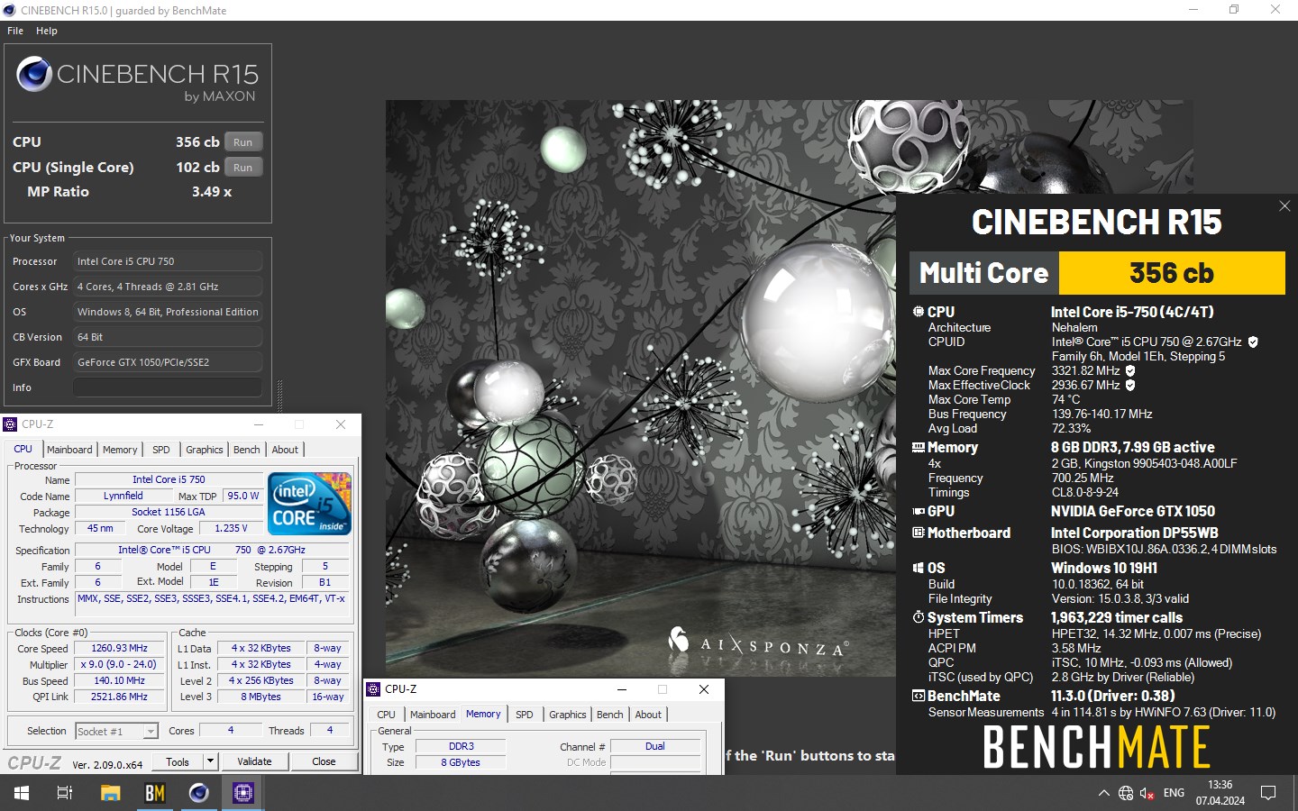Click the Tools button in CPU-Z
The width and height of the screenshot is (1298, 811).
pos(178,761)
